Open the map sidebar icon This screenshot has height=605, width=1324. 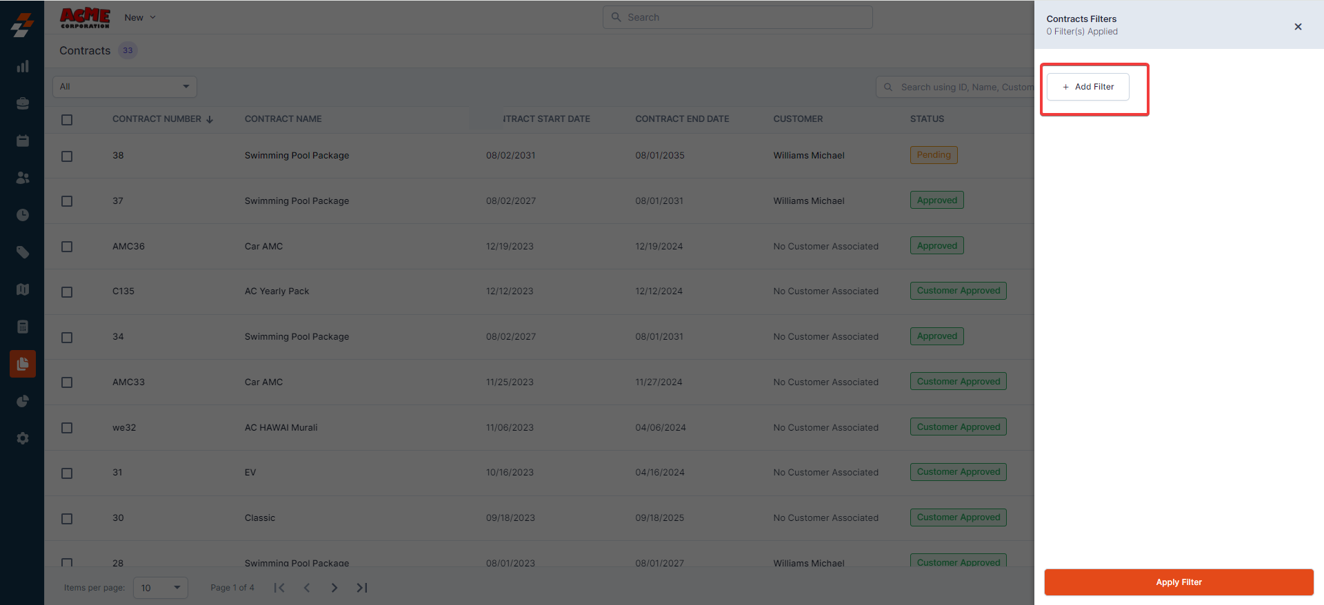click(x=23, y=289)
